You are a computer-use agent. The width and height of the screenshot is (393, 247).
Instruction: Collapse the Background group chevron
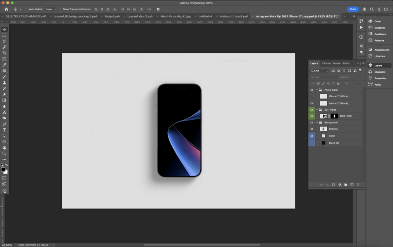point(317,122)
